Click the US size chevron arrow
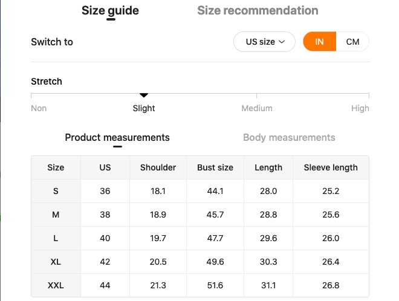Screen dimensions: 399x301 pyautogui.click(x=282, y=42)
